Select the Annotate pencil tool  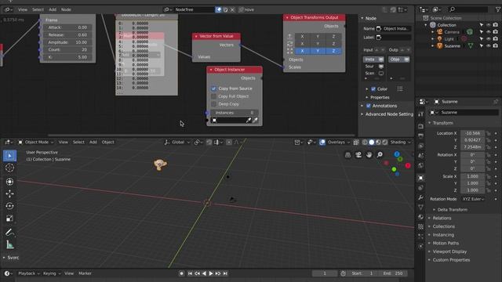9,233
